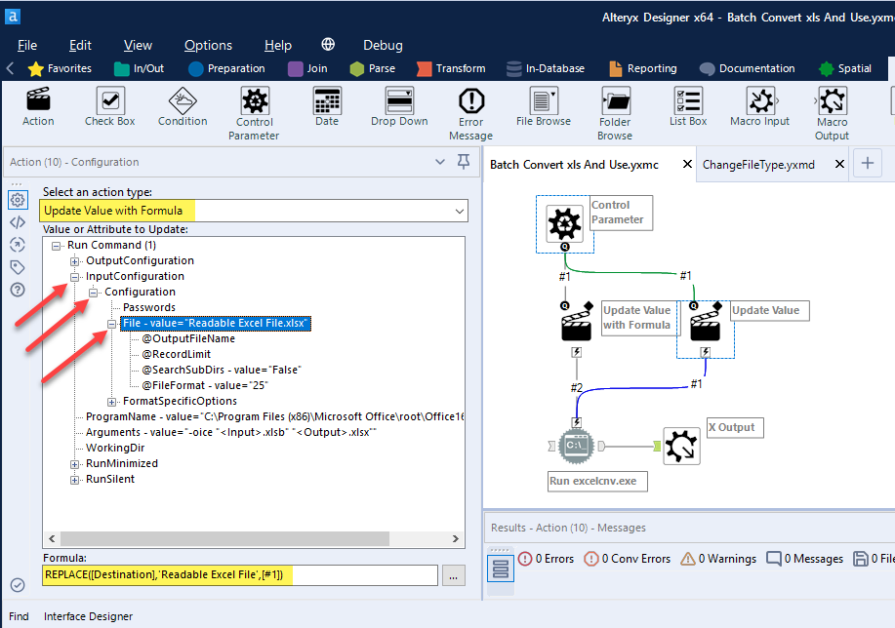Click the Alteryx application logo
The height and width of the screenshot is (628, 895).
pyautogui.click(x=12, y=17)
